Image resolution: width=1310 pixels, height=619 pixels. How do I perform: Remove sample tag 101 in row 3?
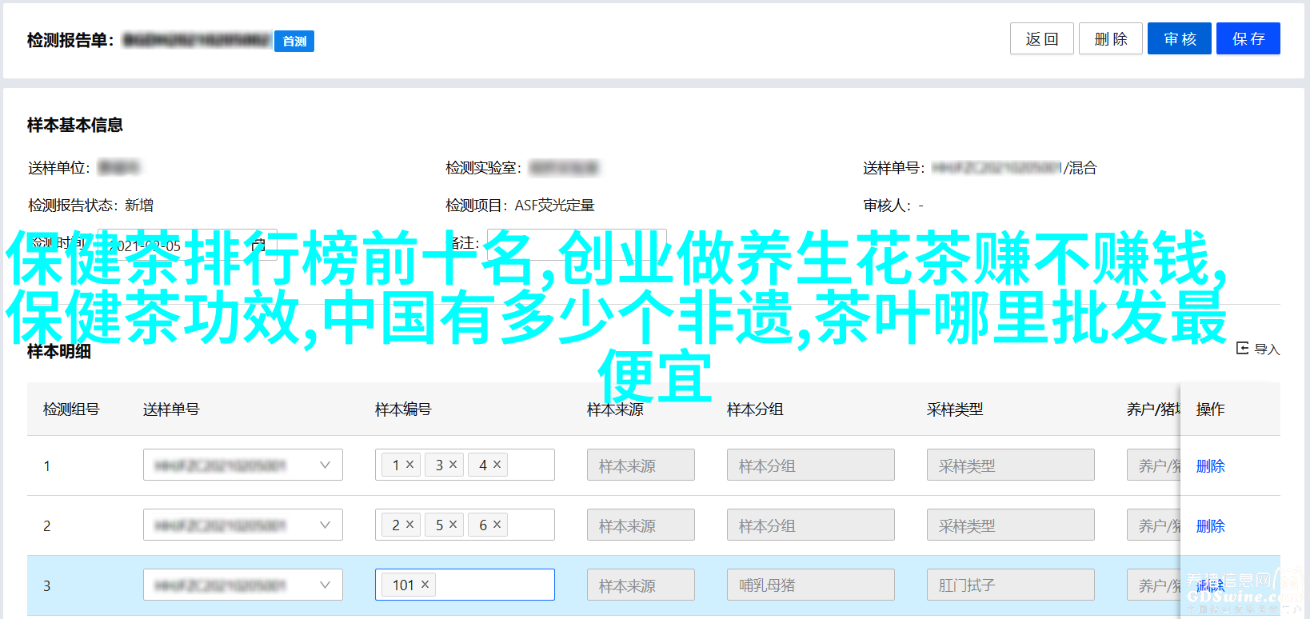point(425,585)
